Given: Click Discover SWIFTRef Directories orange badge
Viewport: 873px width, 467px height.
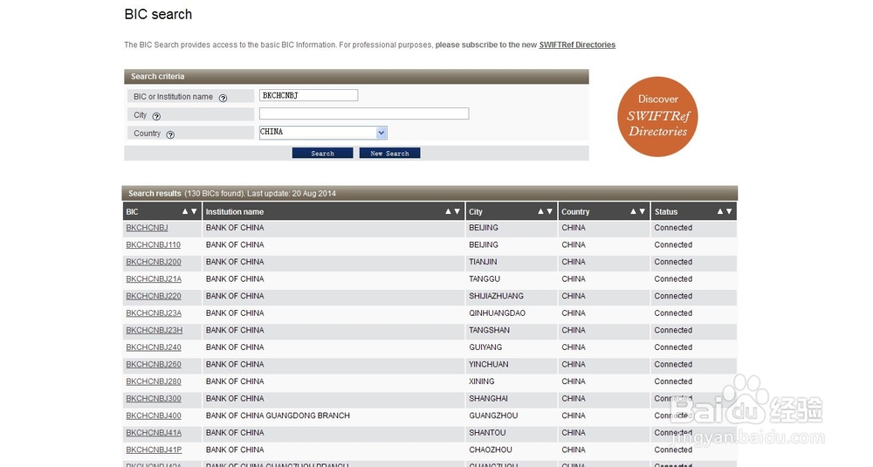Looking at the screenshot, I should pyautogui.click(x=657, y=116).
